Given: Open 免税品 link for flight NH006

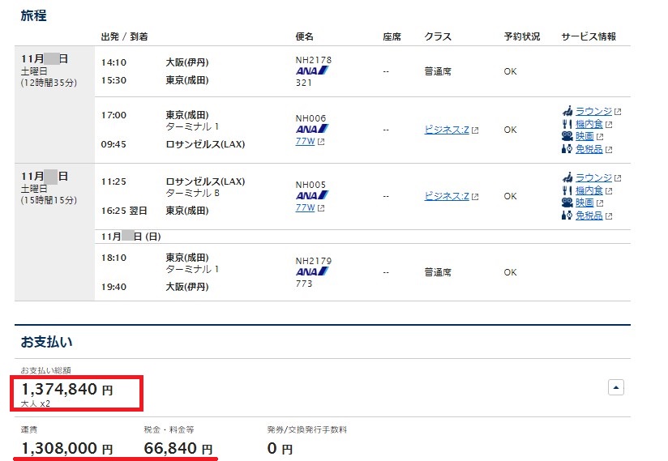Looking at the screenshot, I should coord(589,149).
